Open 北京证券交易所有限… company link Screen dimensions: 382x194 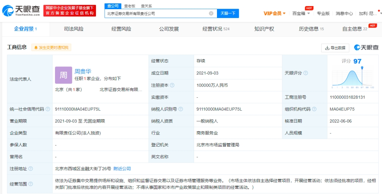click(121, 90)
